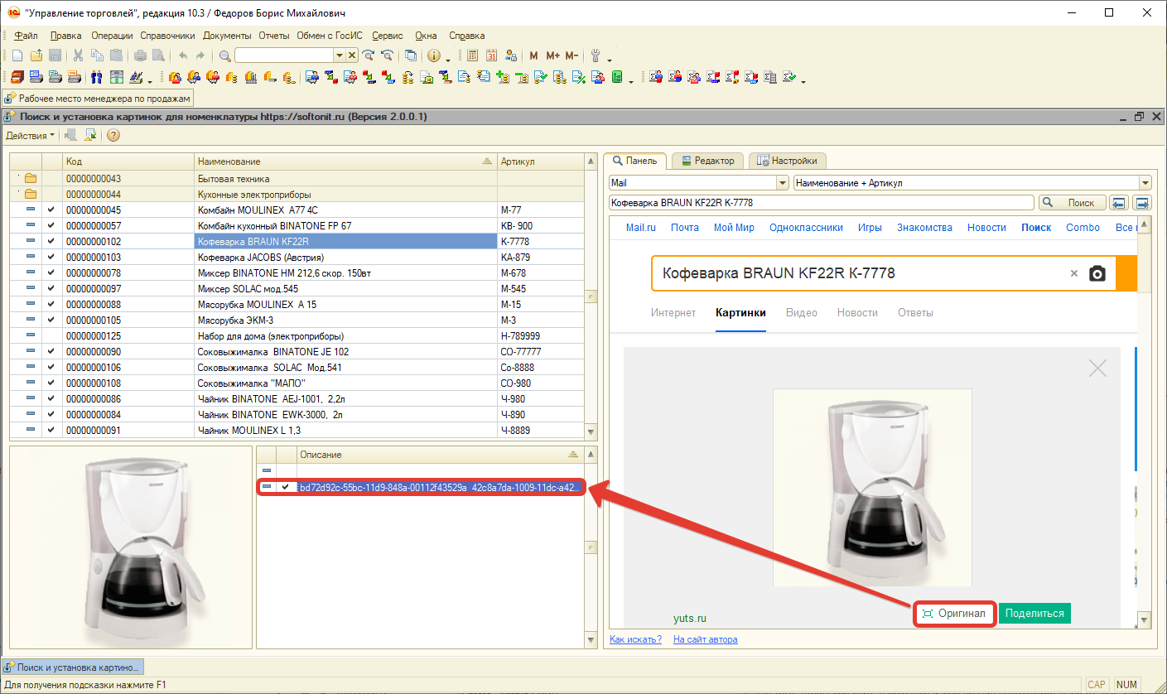Click the Paste clipboard icon
The width and height of the screenshot is (1167, 694).
[x=116, y=55]
